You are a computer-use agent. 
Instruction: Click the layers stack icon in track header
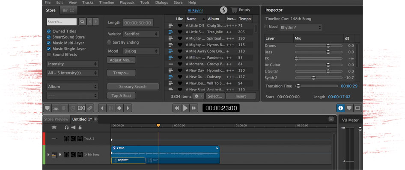coord(54,127)
